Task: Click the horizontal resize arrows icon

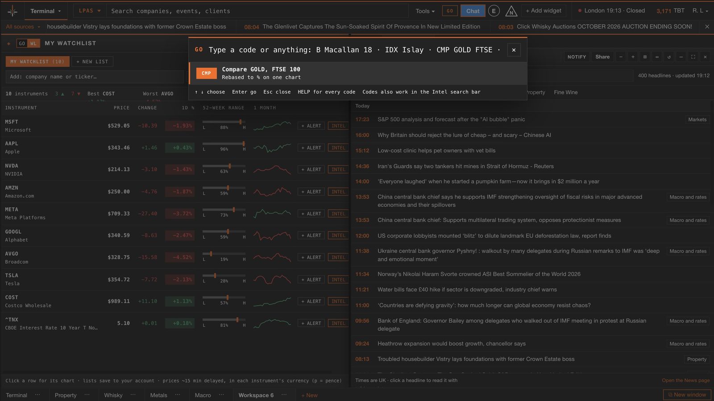Action: tap(657, 57)
